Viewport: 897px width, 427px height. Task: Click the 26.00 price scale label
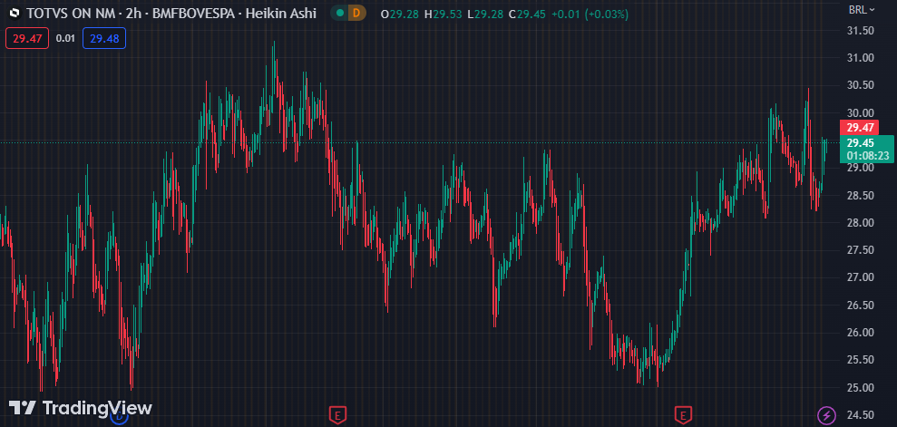point(861,333)
